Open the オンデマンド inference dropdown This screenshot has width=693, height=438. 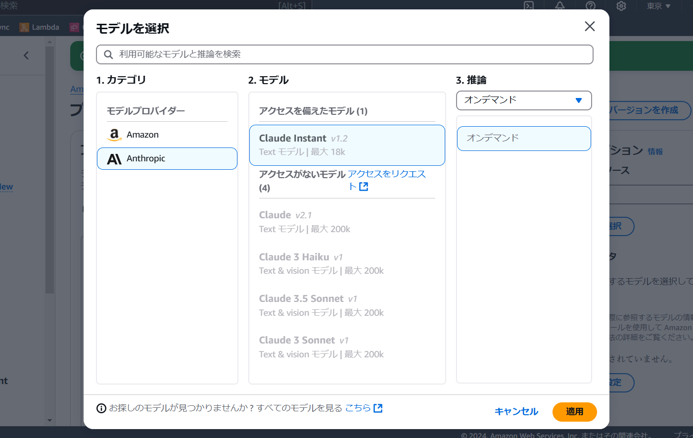(x=524, y=100)
